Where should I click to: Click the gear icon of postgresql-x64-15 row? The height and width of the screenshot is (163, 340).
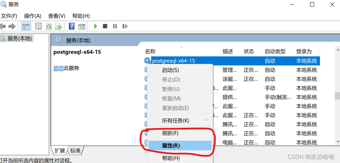click(147, 61)
